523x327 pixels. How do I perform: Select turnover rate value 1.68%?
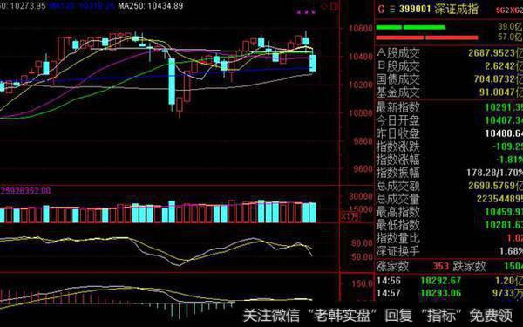point(511,251)
